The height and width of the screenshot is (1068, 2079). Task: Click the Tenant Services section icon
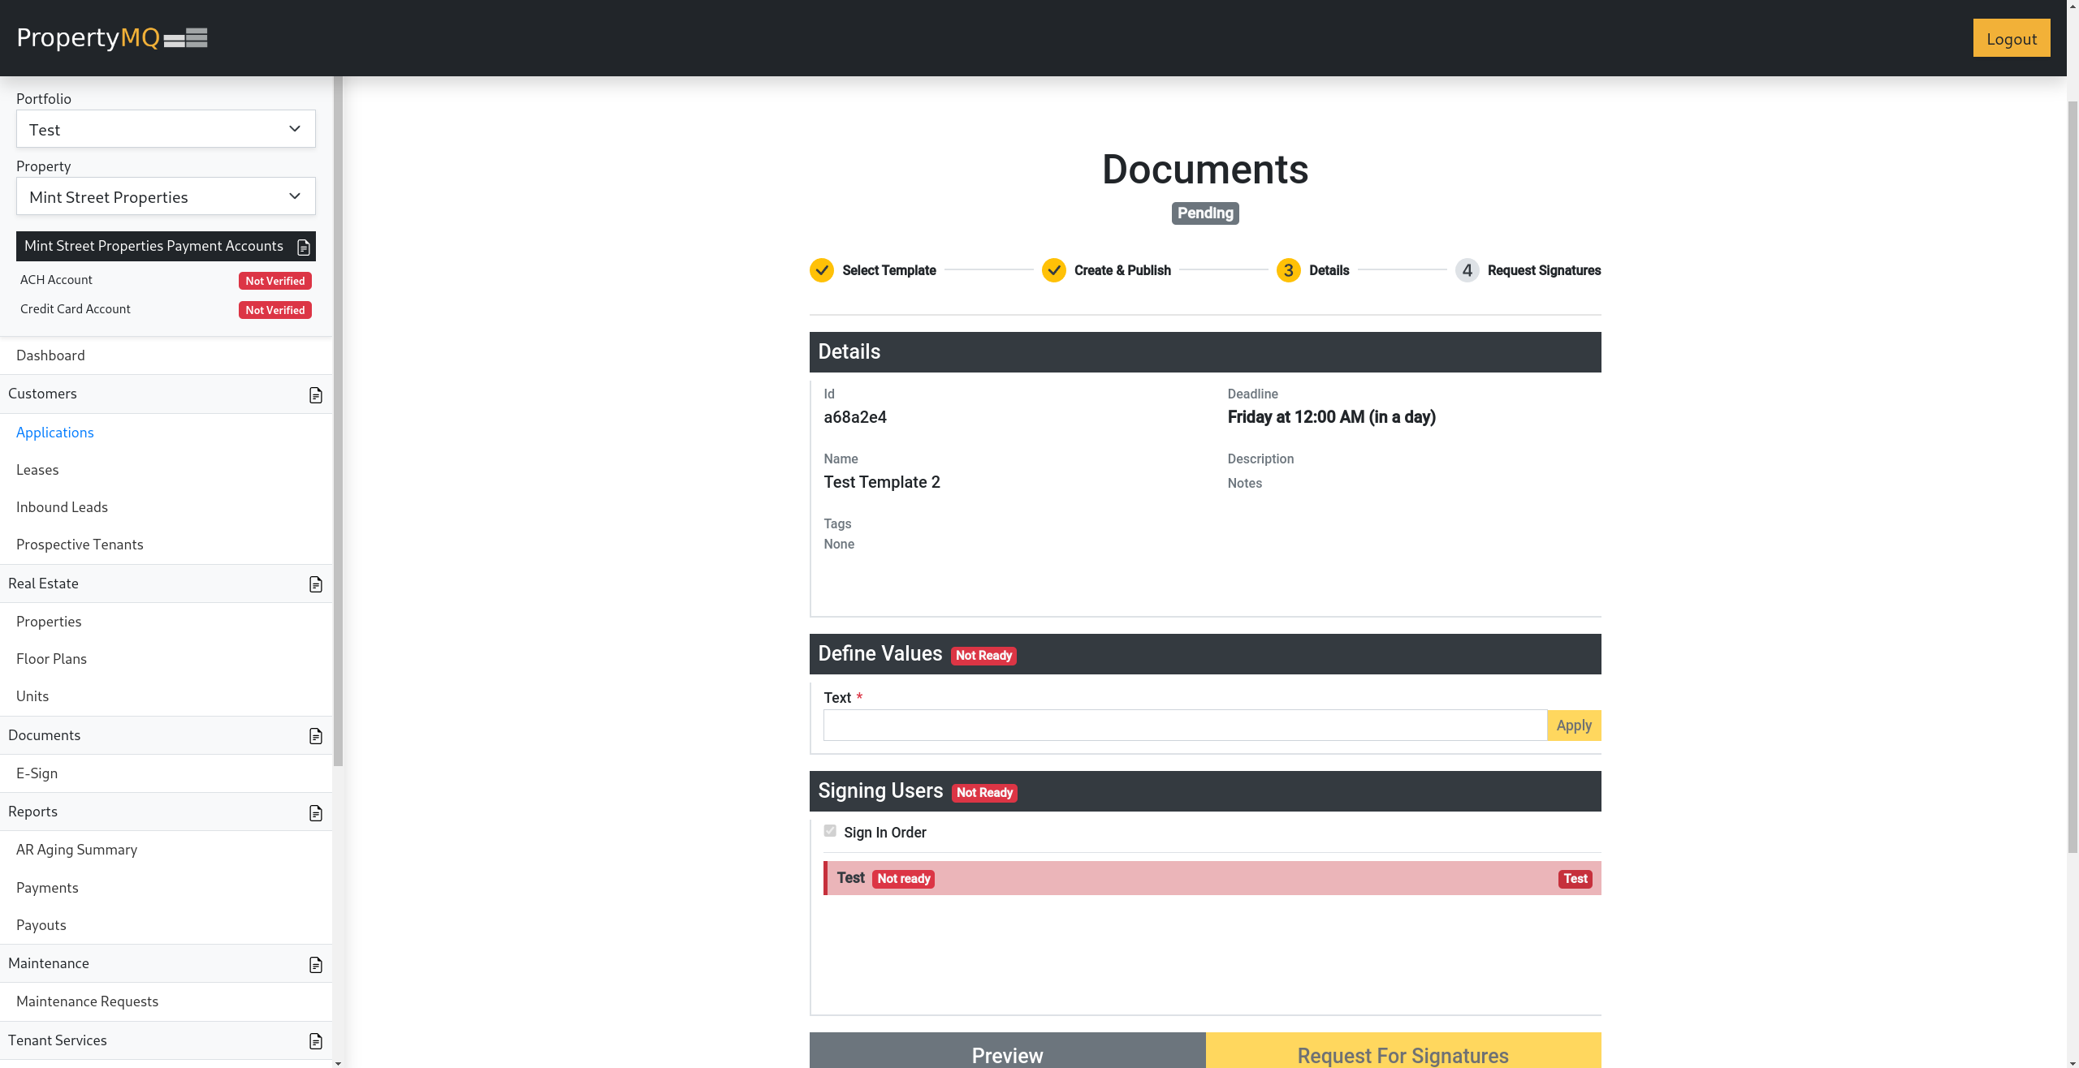point(316,1041)
